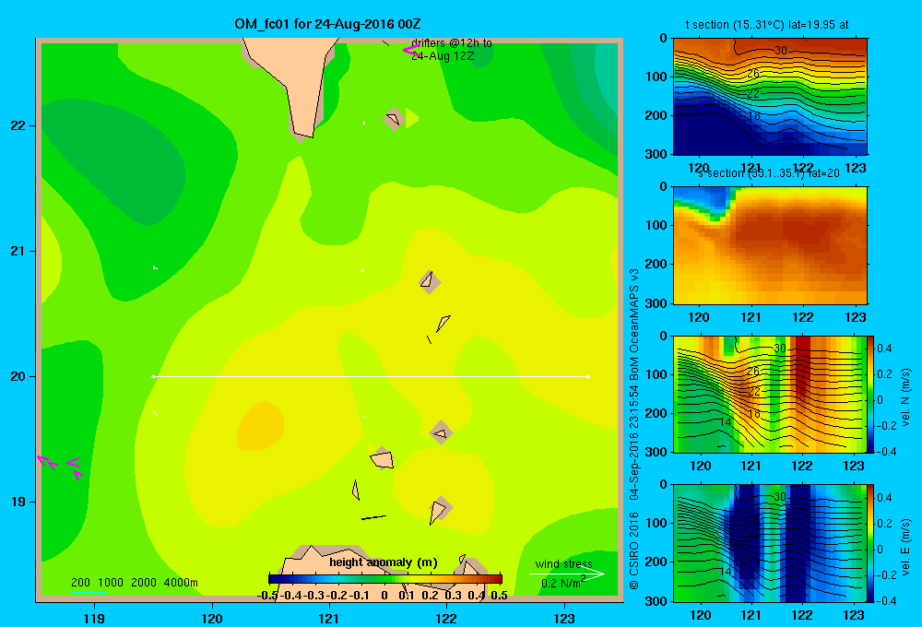Click the southern tip of Taiwan landmass
The image size is (922, 627).
pyautogui.click(x=304, y=134)
